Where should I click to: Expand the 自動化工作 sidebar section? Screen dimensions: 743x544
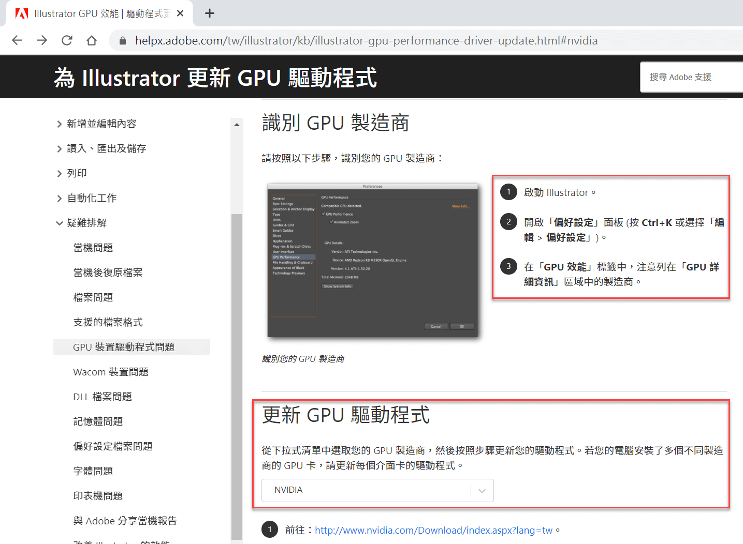[86, 198]
